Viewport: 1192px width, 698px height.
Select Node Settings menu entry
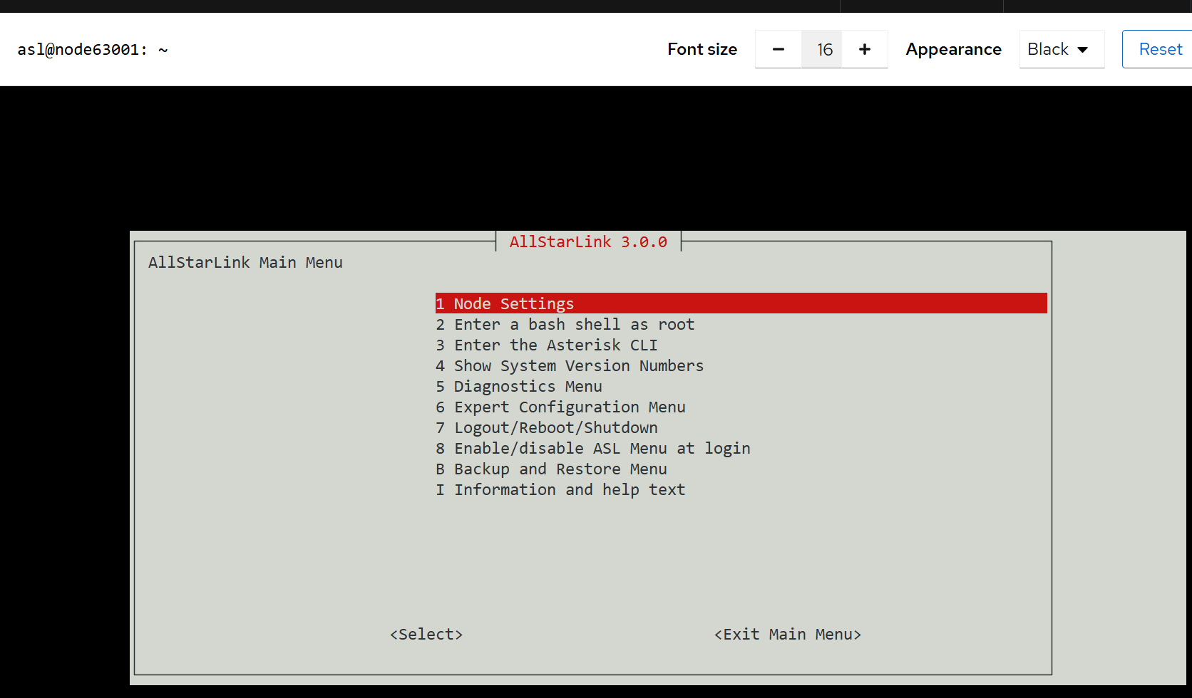click(x=513, y=303)
